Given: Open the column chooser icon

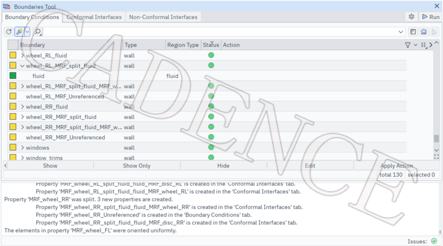Looking at the screenshot, I should (x=423, y=45).
